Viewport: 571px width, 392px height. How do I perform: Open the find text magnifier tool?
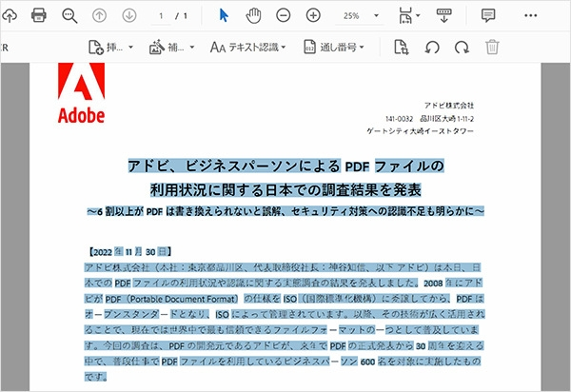click(x=69, y=16)
